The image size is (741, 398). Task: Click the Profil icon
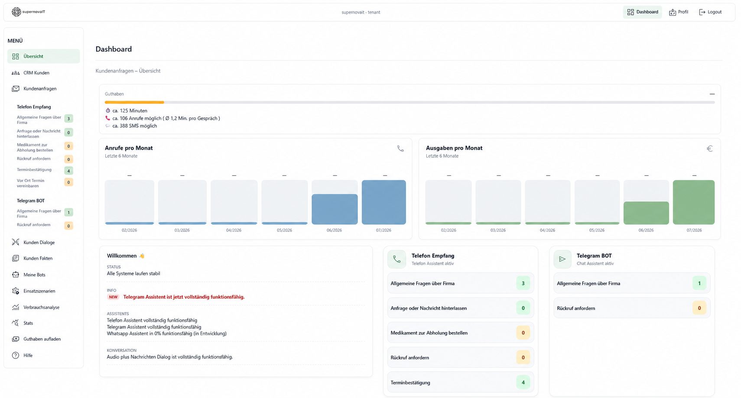click(673, 12)
